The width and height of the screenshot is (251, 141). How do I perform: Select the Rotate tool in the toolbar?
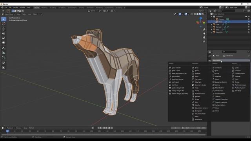(4, 34)
